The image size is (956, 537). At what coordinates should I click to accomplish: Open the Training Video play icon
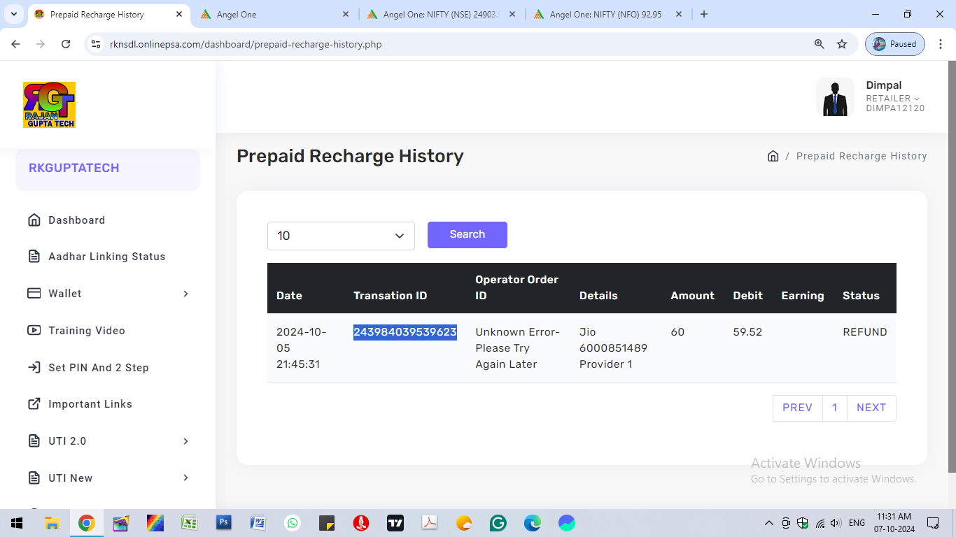[34, 331]
